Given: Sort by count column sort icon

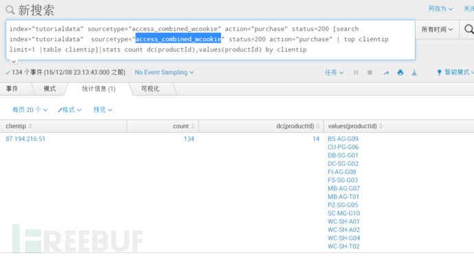Looking at the screenshot, I should [x=193, y=126].
